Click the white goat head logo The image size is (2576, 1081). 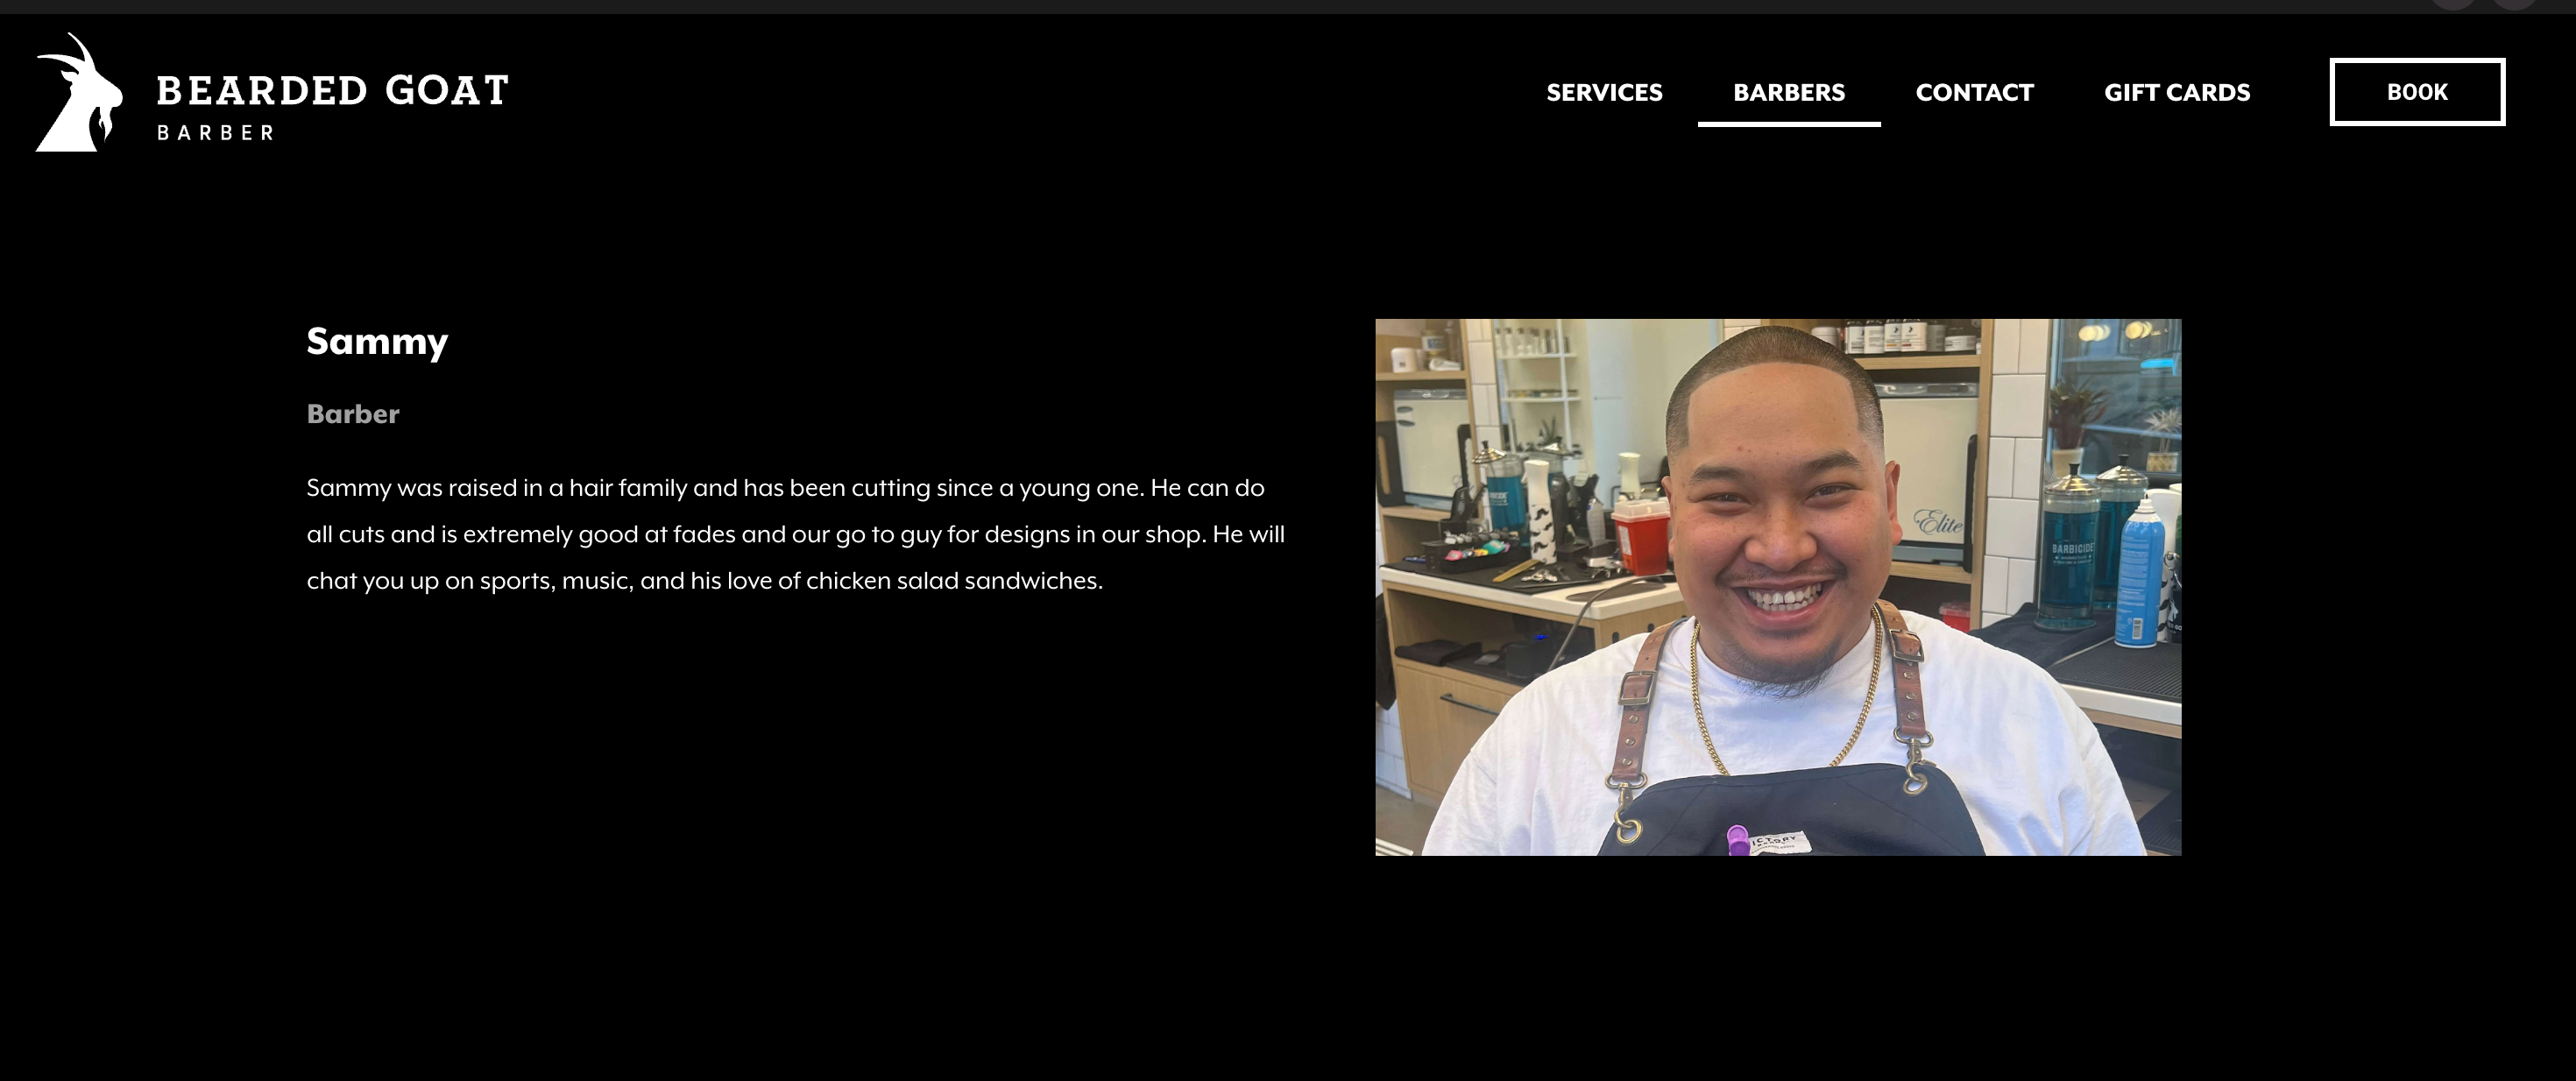[79, 92]
